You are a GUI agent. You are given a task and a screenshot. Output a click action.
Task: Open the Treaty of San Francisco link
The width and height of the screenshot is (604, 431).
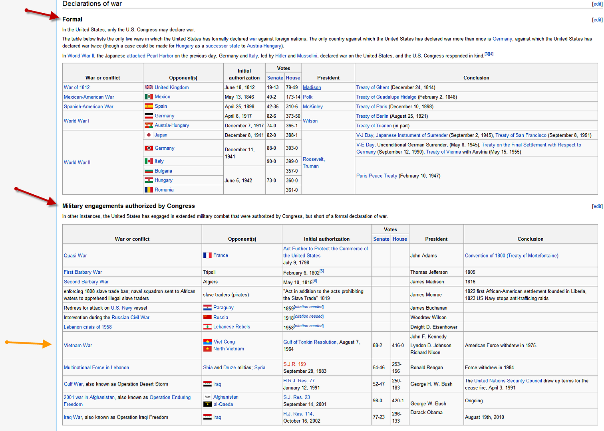coord(521,135)
